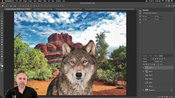Viewport: 175px width, 98px height.
Task: Select the Rectangular Marquee tool
Action: tap(2, 14)
